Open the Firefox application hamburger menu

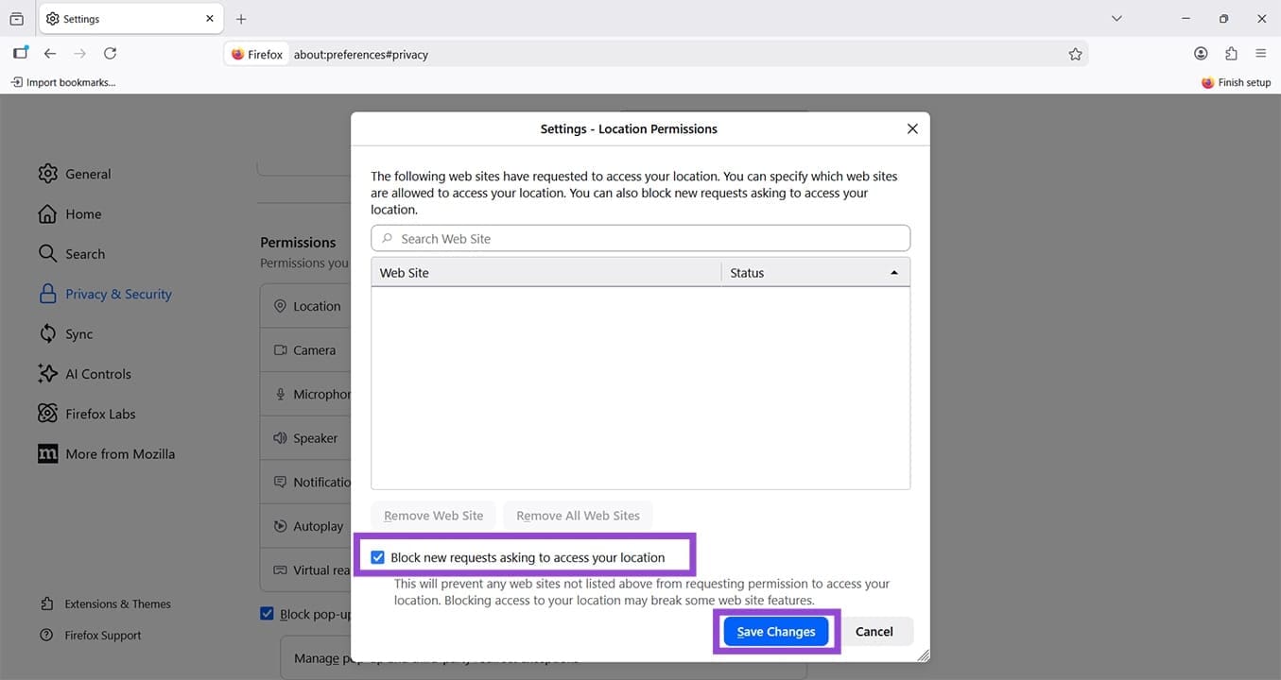click(x=1261, y=54)
